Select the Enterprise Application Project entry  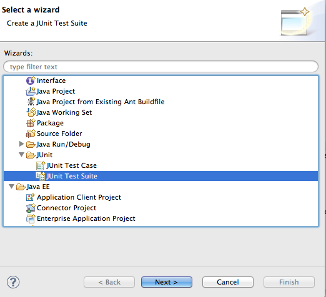[x=86, y=218]
